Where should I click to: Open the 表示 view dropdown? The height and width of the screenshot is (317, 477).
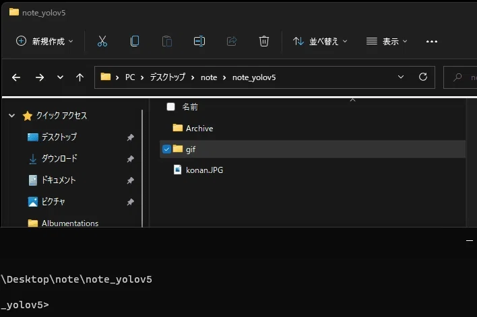tap(387, 41)
